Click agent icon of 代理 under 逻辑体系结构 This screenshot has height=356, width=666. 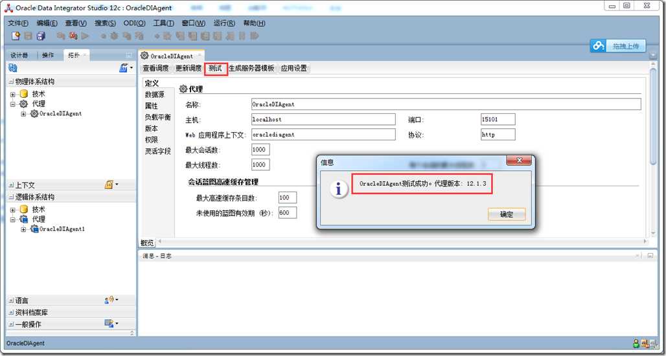pos(24,219)
